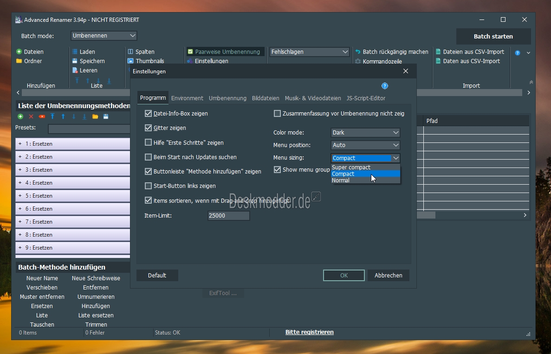Click Abbrechen to cancel settings
551x354 pixels.
tap(389, 275)
